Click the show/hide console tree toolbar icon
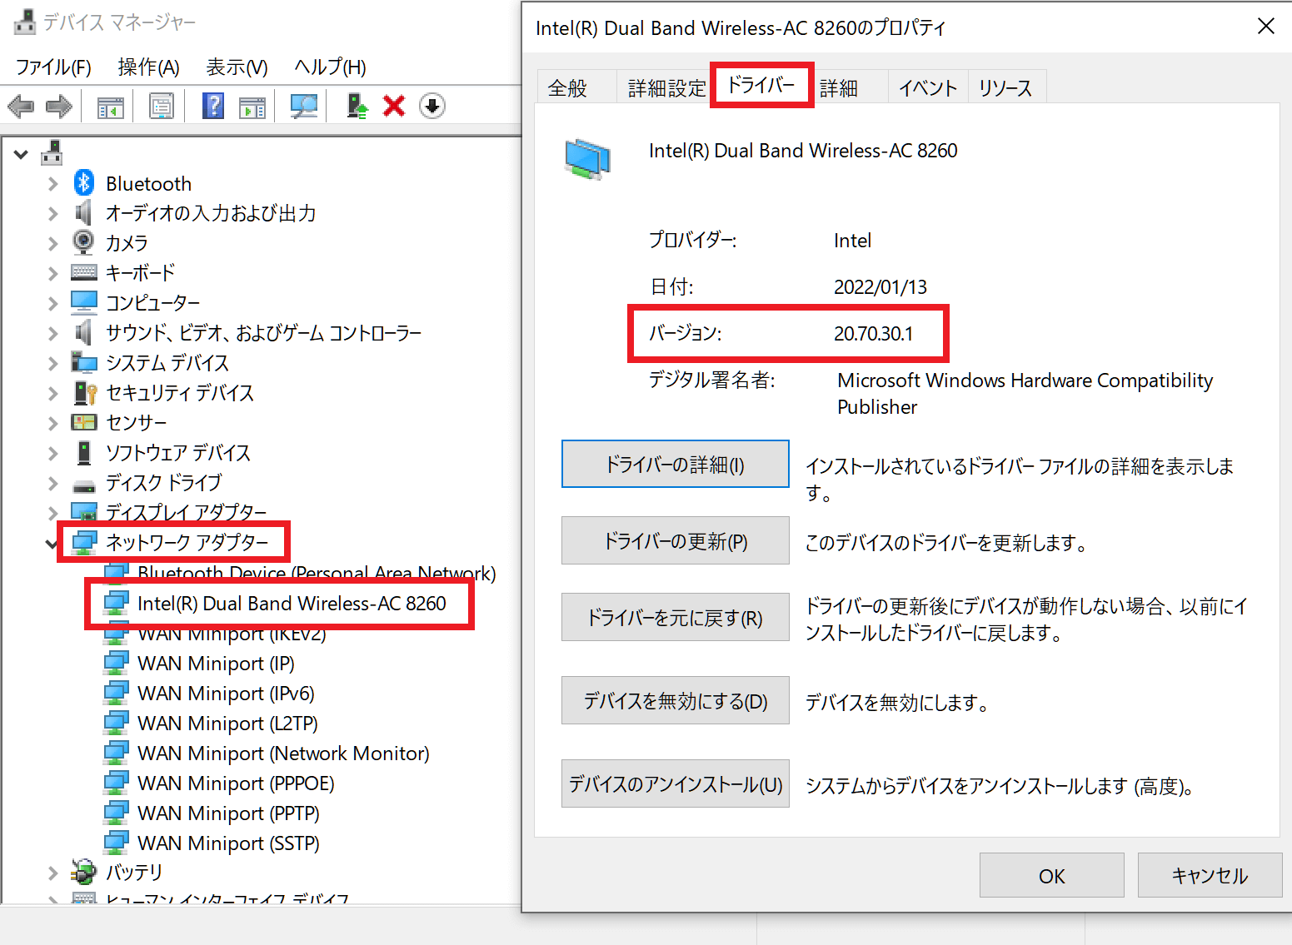Image resolution: width=1292 pixels, height=945 pixels. (110, 107)
